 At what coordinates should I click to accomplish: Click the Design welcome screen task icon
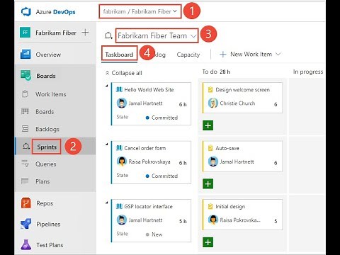click(210, 90)
